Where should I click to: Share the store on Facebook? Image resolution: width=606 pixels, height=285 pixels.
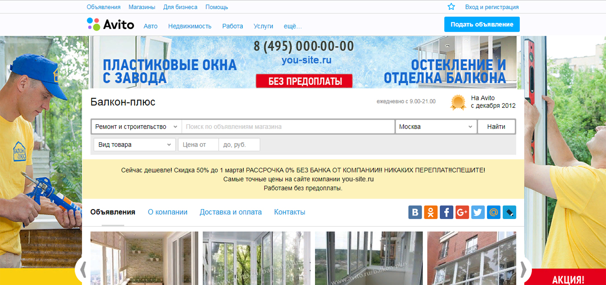447,212
